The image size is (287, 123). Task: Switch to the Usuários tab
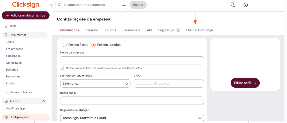pyautogui.click(x=92, y=30)
